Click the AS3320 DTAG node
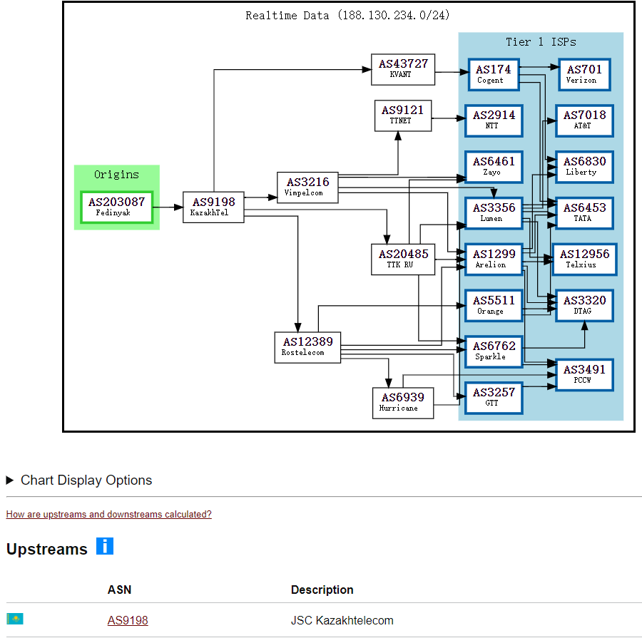The width and height of the screenshot is (642, 638). pyautogui.click(x=584, y=306)
